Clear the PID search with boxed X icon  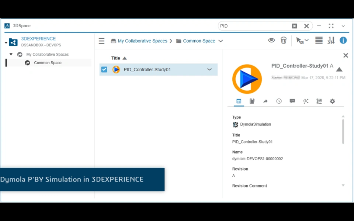coord(294,26)
